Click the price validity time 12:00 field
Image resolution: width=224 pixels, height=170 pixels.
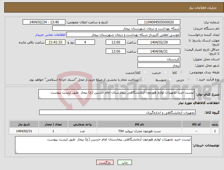[x=116, y=51]
